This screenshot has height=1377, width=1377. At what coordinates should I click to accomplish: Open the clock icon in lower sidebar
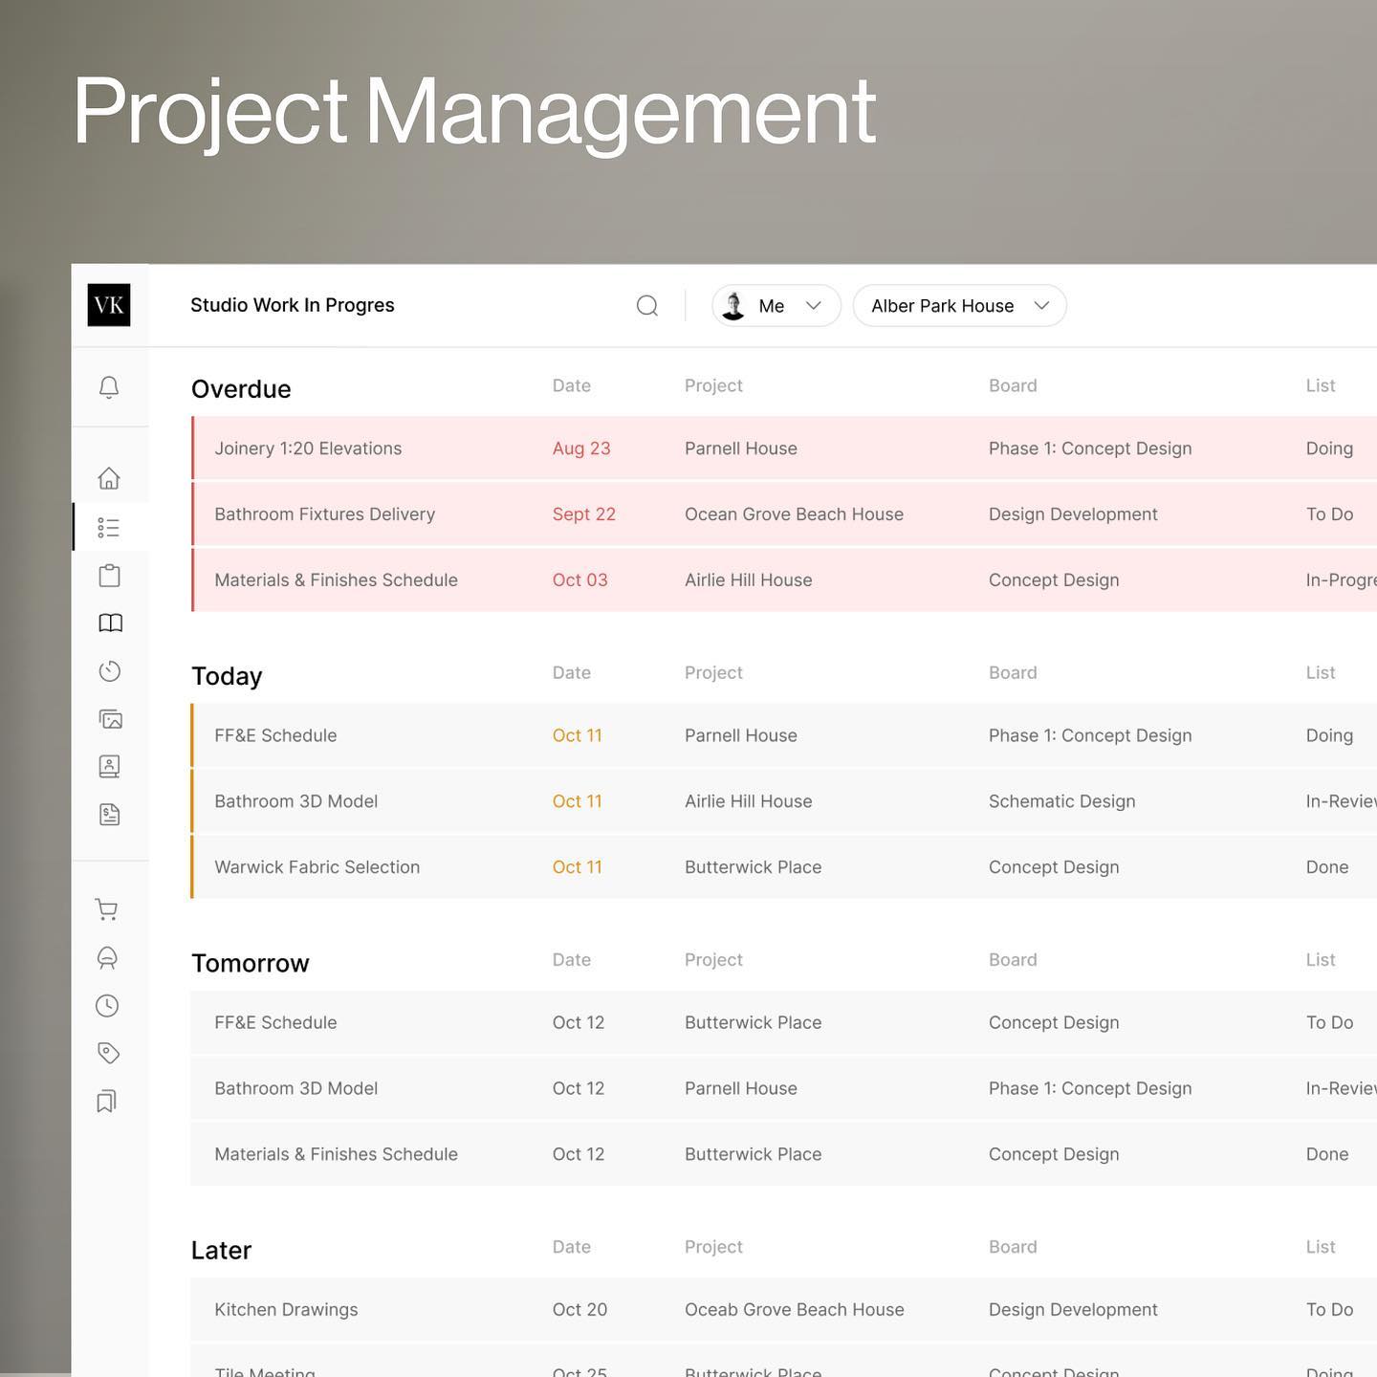(107, 1005)
